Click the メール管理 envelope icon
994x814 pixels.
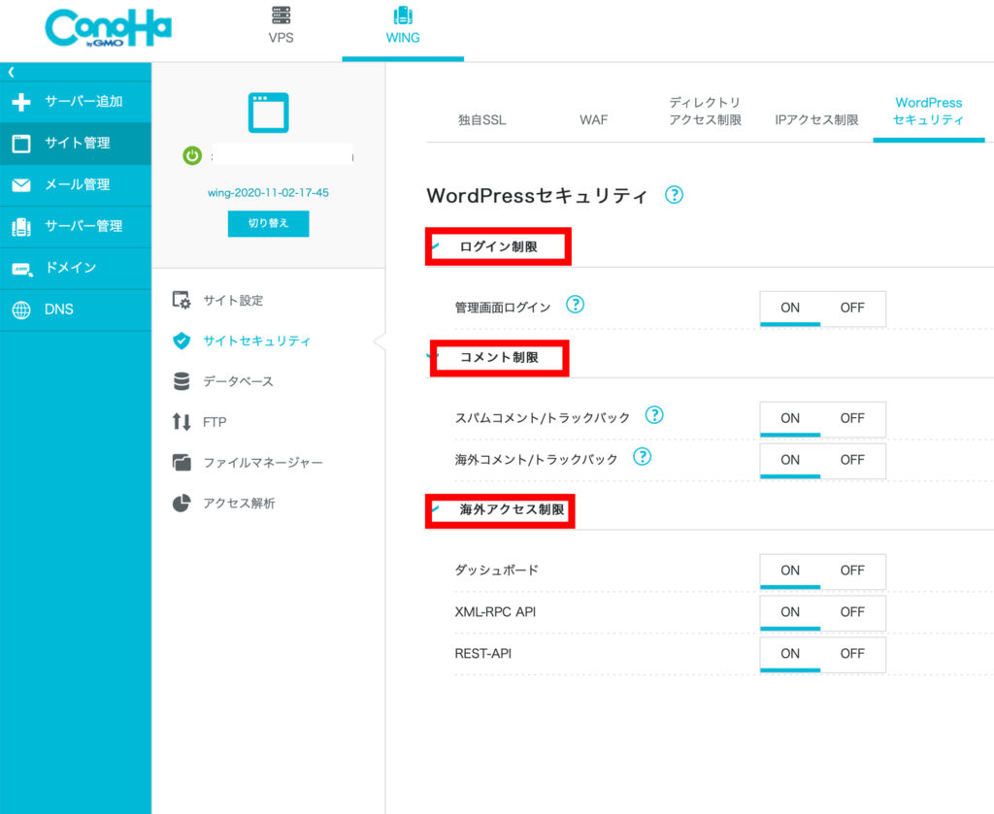tap(21, 185)
